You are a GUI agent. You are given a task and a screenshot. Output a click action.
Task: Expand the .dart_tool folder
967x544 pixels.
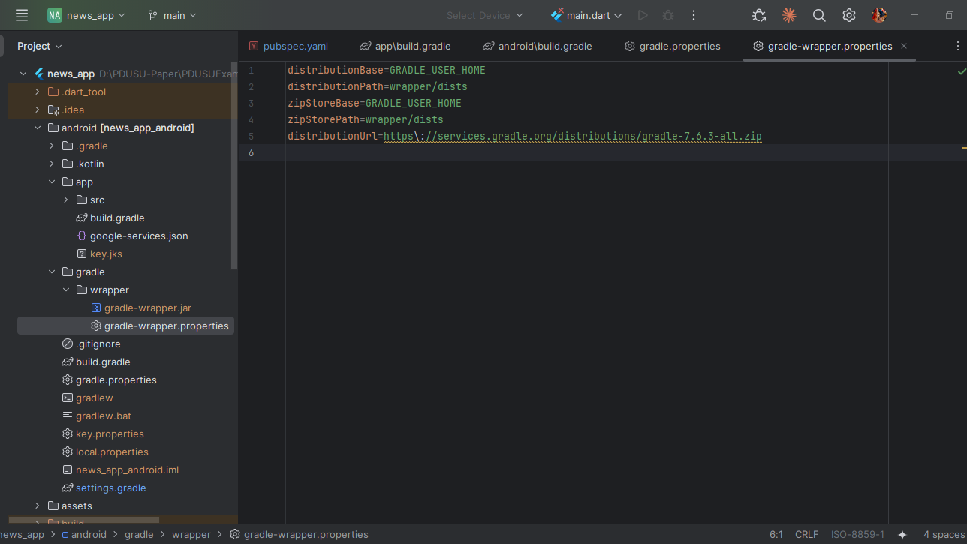[38, 92]
